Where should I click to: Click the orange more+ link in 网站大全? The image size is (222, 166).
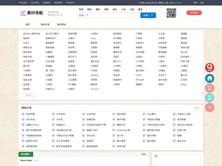[x=197, y=108]
